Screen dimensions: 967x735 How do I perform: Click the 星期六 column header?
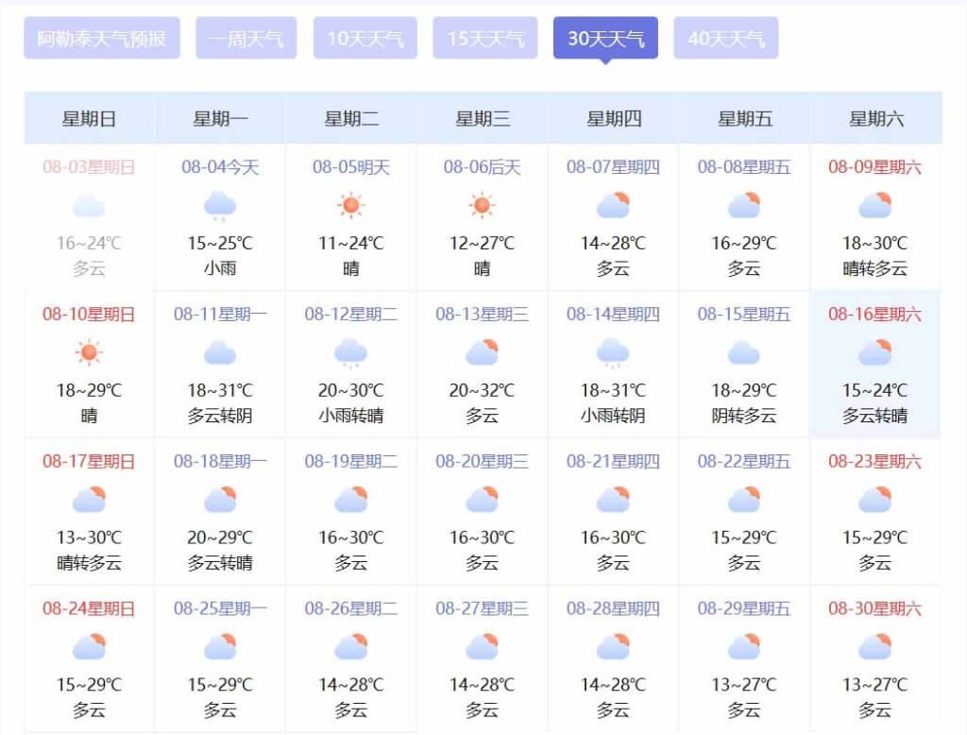pos(875,118)
